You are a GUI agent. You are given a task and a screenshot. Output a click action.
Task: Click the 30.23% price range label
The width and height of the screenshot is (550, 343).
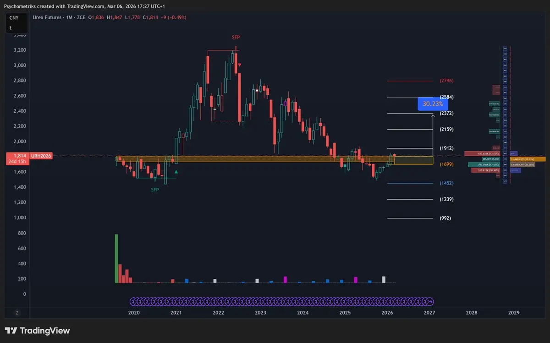tap(433, 104)
